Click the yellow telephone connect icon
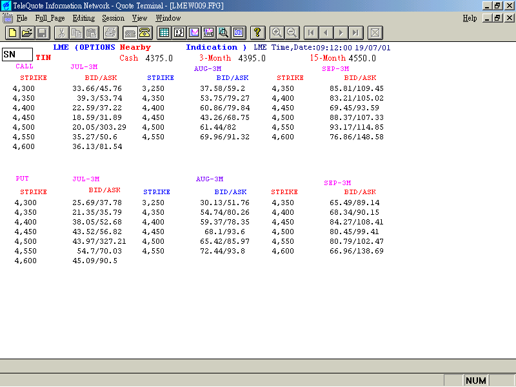The image size is (516, 387). (x=144, y=33)
